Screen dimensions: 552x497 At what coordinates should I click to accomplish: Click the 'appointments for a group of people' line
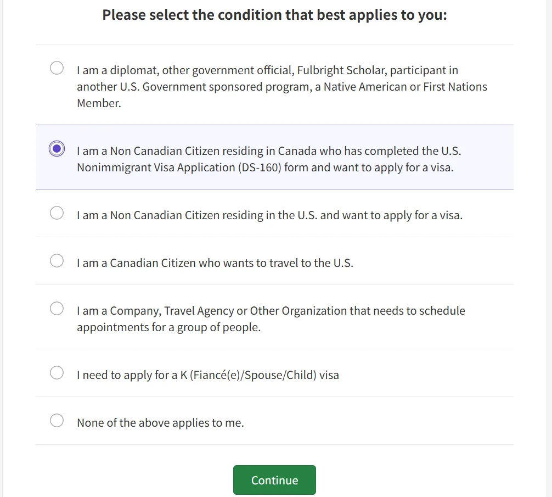(x=168, y=328)
